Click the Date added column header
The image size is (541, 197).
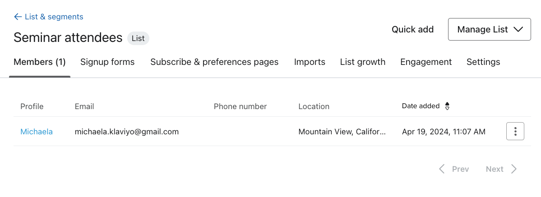point(421,106)
